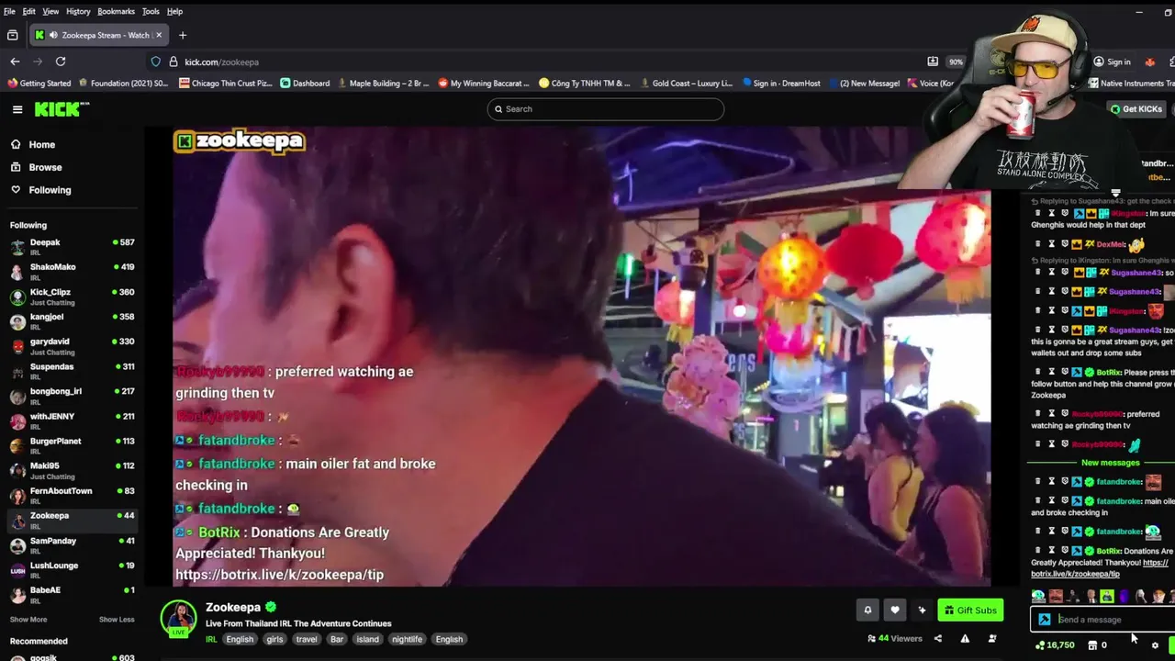Screen dimensions: 1175x661
Task: Report stream with warning triangle icon
Action: (x=965, y=639)
